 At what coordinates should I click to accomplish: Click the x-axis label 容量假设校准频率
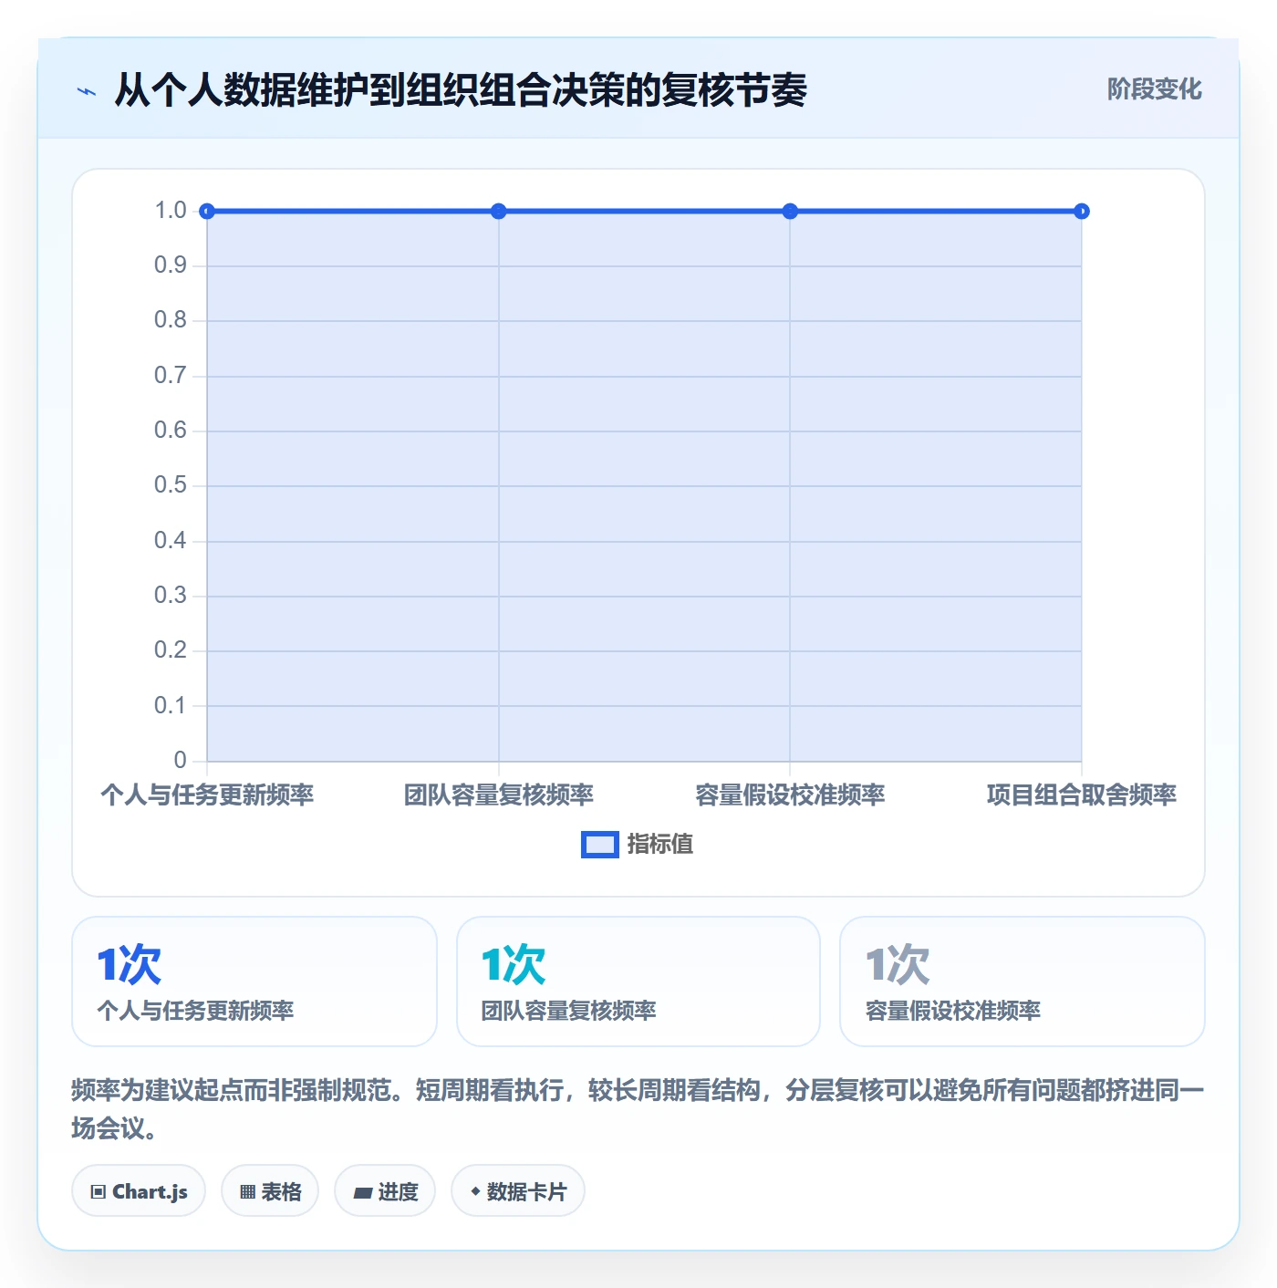coord(790,795)
